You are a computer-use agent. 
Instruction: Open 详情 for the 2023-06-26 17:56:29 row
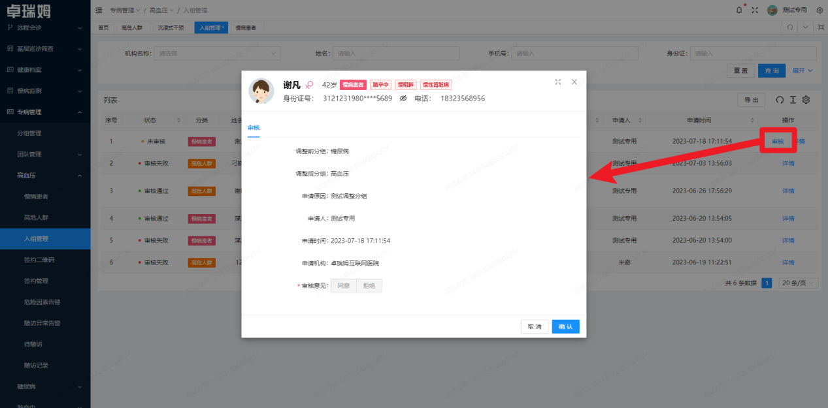point(788,191)
